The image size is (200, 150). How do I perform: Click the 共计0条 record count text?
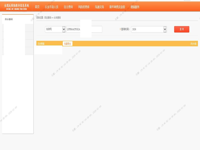pyautogui.click(x=193, y=44)
